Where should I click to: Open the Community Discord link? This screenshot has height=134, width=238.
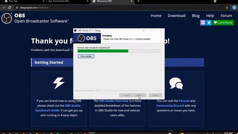170,106
